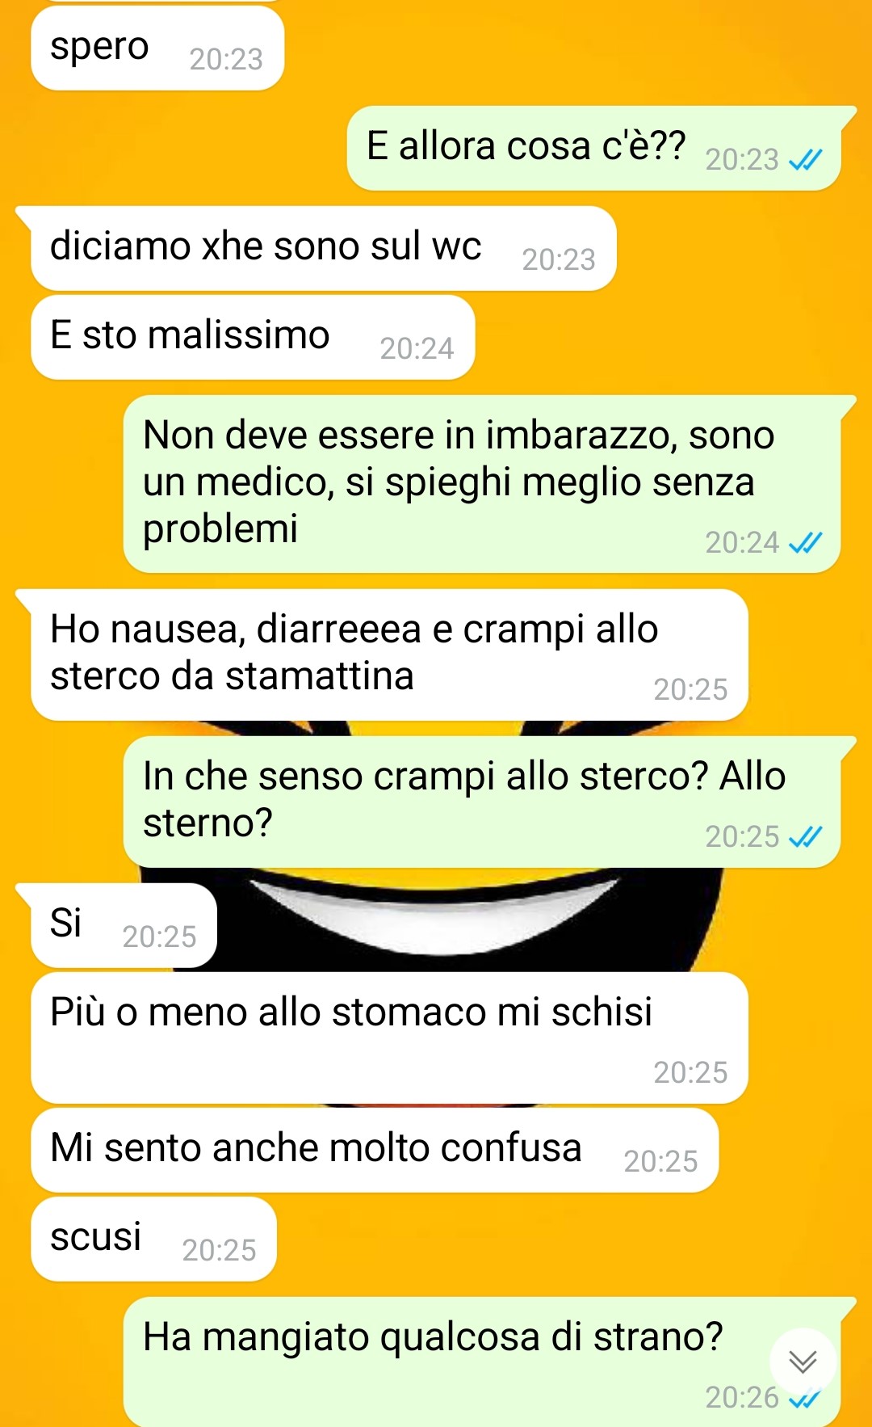Select 'Ho nausea, diarreeea e crampi' message
The image size is (872, 1427).
(389, 655)
